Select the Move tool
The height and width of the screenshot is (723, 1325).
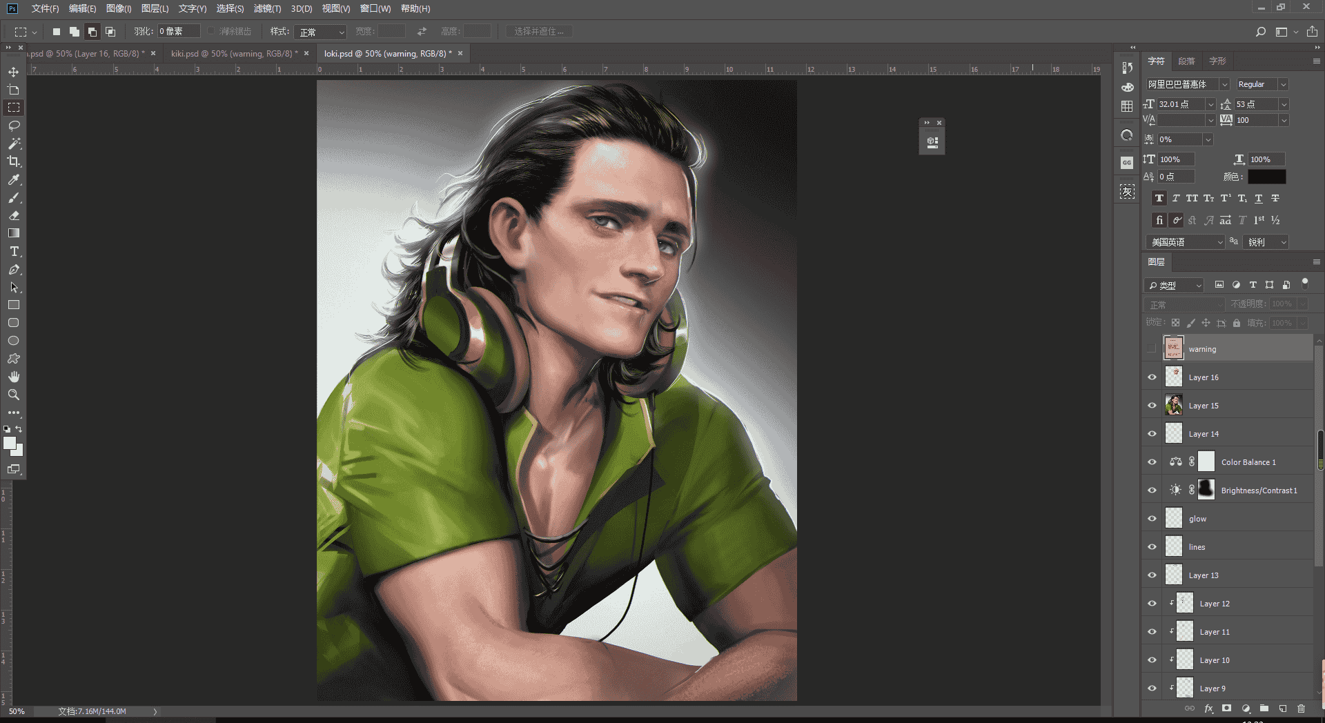pyautogui.click(x=13, y=72)
